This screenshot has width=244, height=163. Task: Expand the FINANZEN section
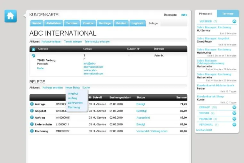(x=234, y=119)
